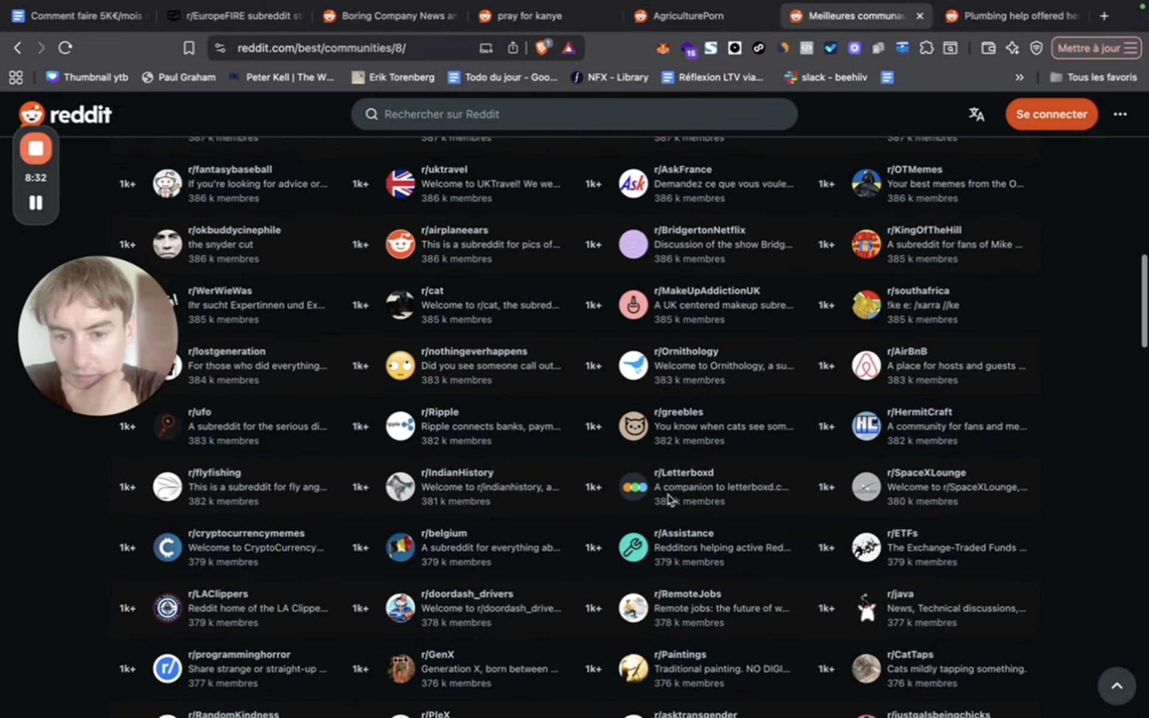Pause the screen recording
The height and width of the screenshot is (718, 1149).
pos(36,203)
